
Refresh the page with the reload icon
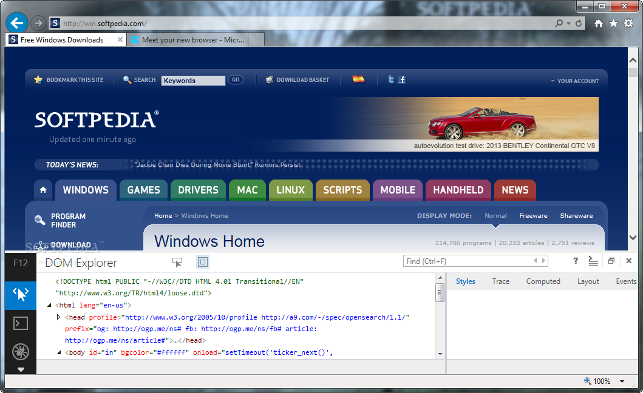[x=579, y=24]
